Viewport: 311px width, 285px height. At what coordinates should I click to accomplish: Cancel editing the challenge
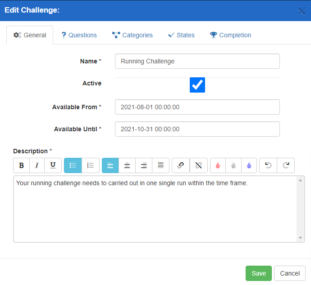coord(290,273)
